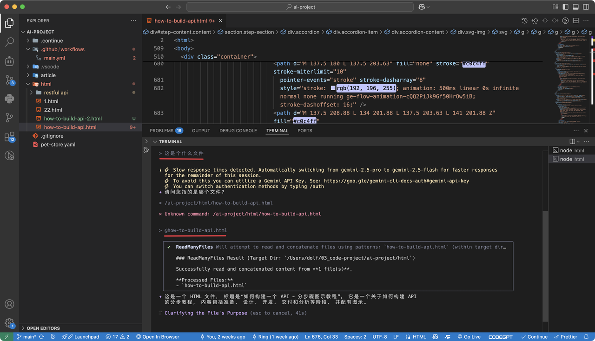Open Explorer panel ellipsis actions menu
Screen dimensions: 595x341
133,20
